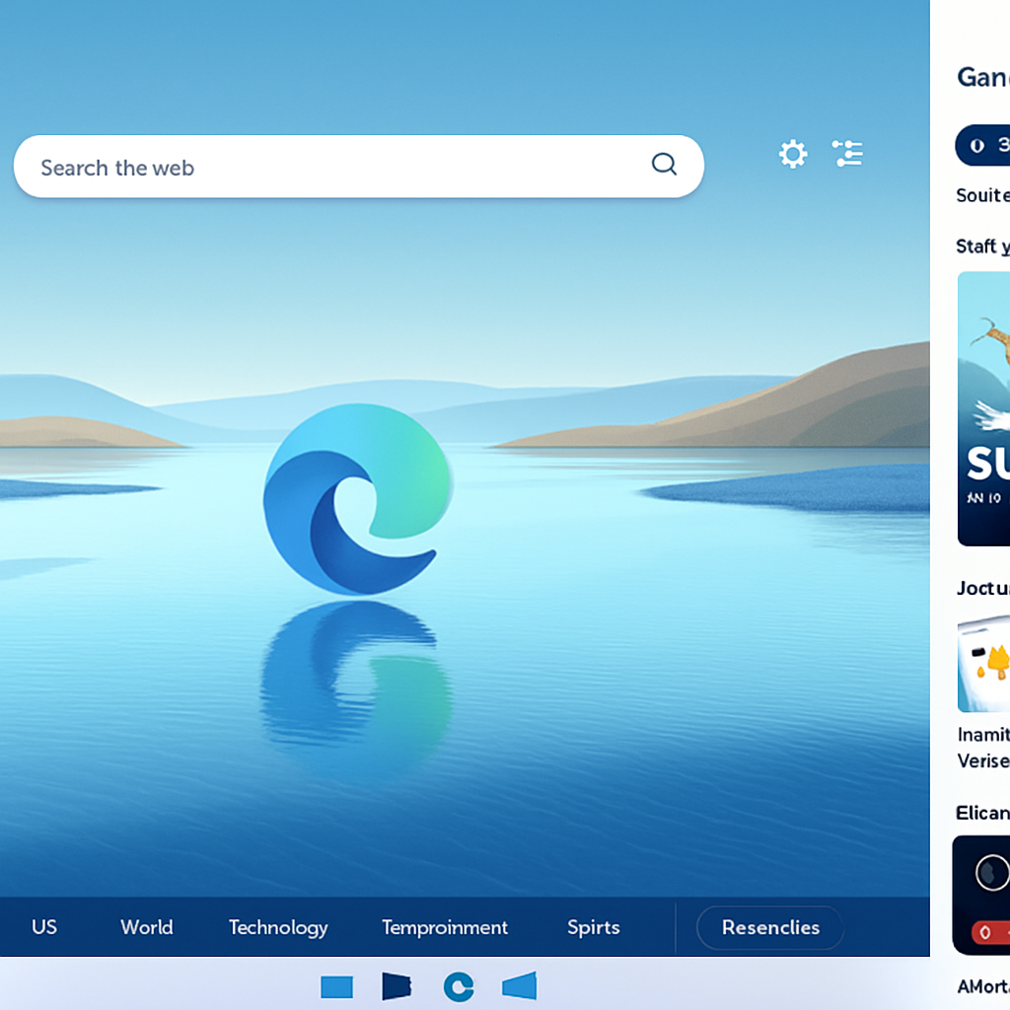Open the blue trapezoid taskbar icon
The width and height of the screenshot is (1010, 1010).
pos(519,985)
